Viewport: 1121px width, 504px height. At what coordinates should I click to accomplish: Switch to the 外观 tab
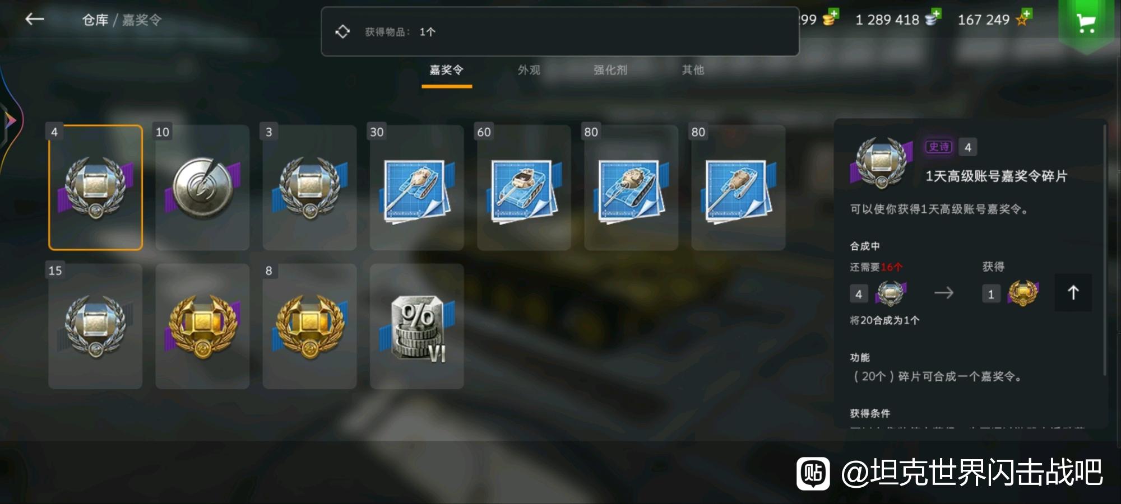click(x=529, y=70)
